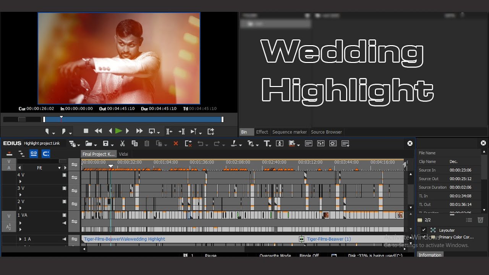Toggle the video mute on track 3 V
The height and width of the screenshot is (275, 489).
(64, 189)
